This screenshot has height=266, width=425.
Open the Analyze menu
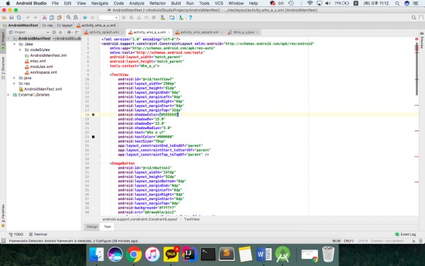(x=137, y=4)
